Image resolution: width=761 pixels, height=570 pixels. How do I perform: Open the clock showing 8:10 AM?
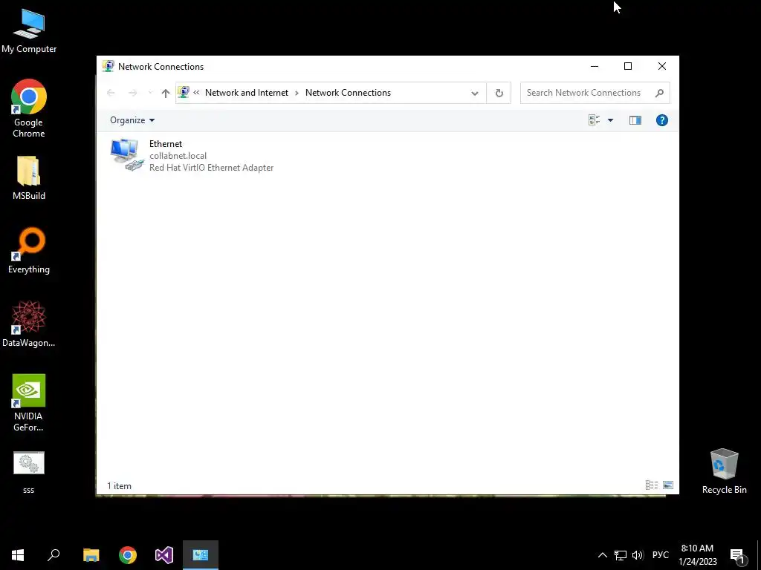coord(697,555)
